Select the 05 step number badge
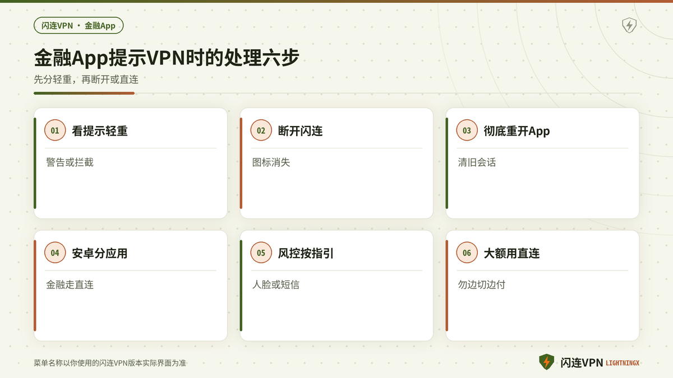The width and height of the screenshot is (673, 378). click(x=261, y=253)
